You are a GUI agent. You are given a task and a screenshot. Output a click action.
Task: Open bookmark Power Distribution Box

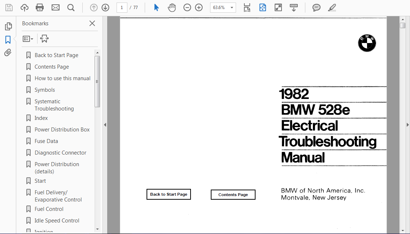click(62, 130)
